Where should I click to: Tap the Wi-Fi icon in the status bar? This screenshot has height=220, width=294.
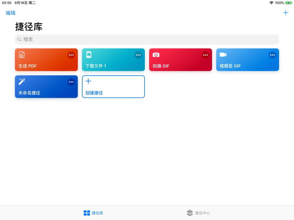pyautogui.click(x=271, y=3)
